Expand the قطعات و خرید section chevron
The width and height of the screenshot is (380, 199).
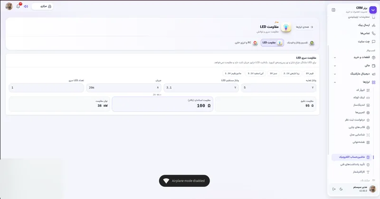335,58
